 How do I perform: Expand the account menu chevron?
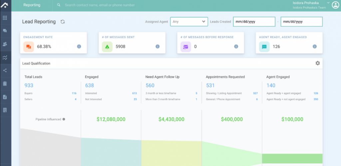(328, 3)
